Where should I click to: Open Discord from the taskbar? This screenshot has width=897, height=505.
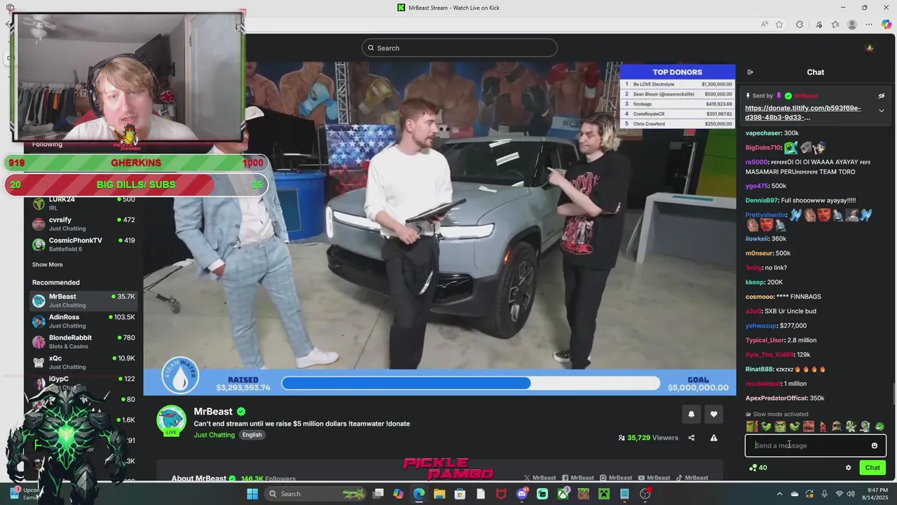tap(521, 494)
